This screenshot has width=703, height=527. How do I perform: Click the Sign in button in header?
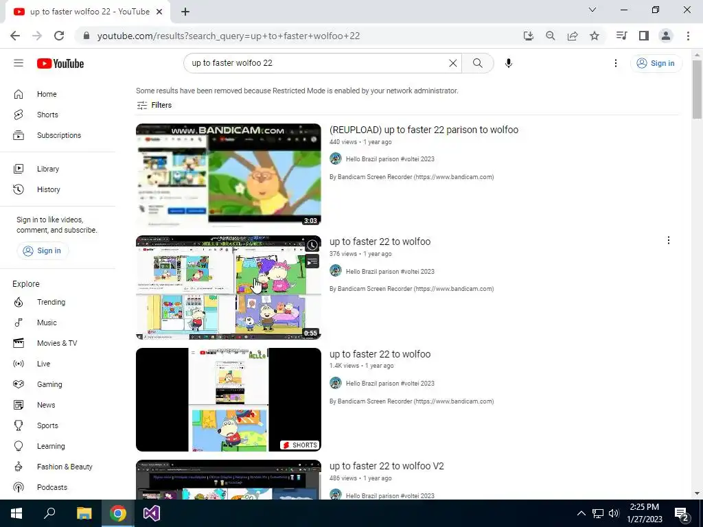point(656,63)
